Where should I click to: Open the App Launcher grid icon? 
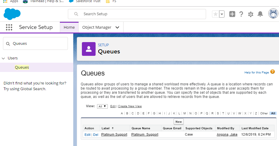pos(9,27)
